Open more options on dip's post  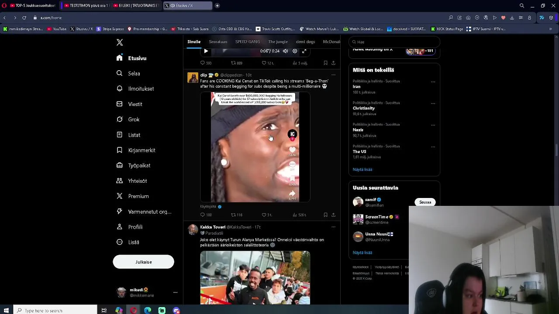(x=333, y=75)
